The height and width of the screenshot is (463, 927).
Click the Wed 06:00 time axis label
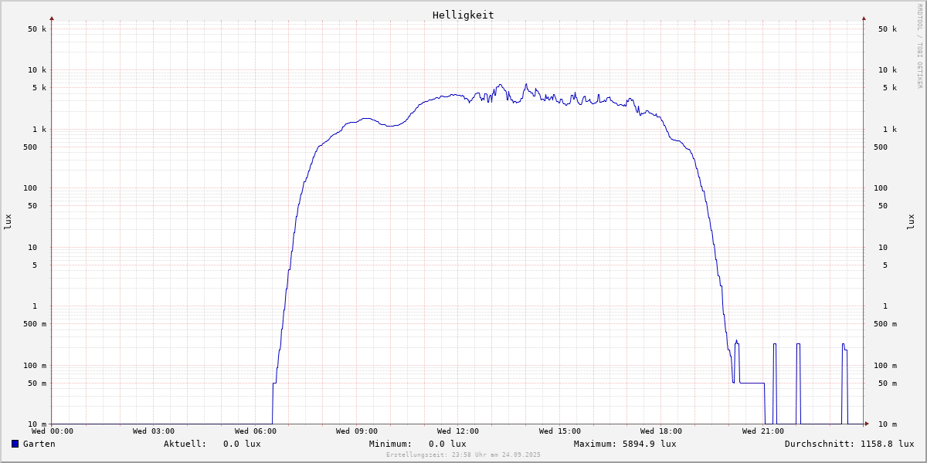[256, 431]
